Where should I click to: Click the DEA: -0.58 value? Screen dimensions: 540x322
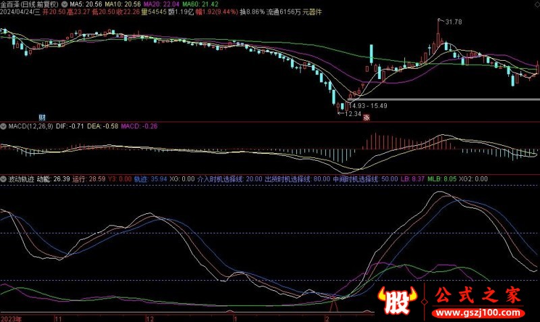(x=103, y=126)
